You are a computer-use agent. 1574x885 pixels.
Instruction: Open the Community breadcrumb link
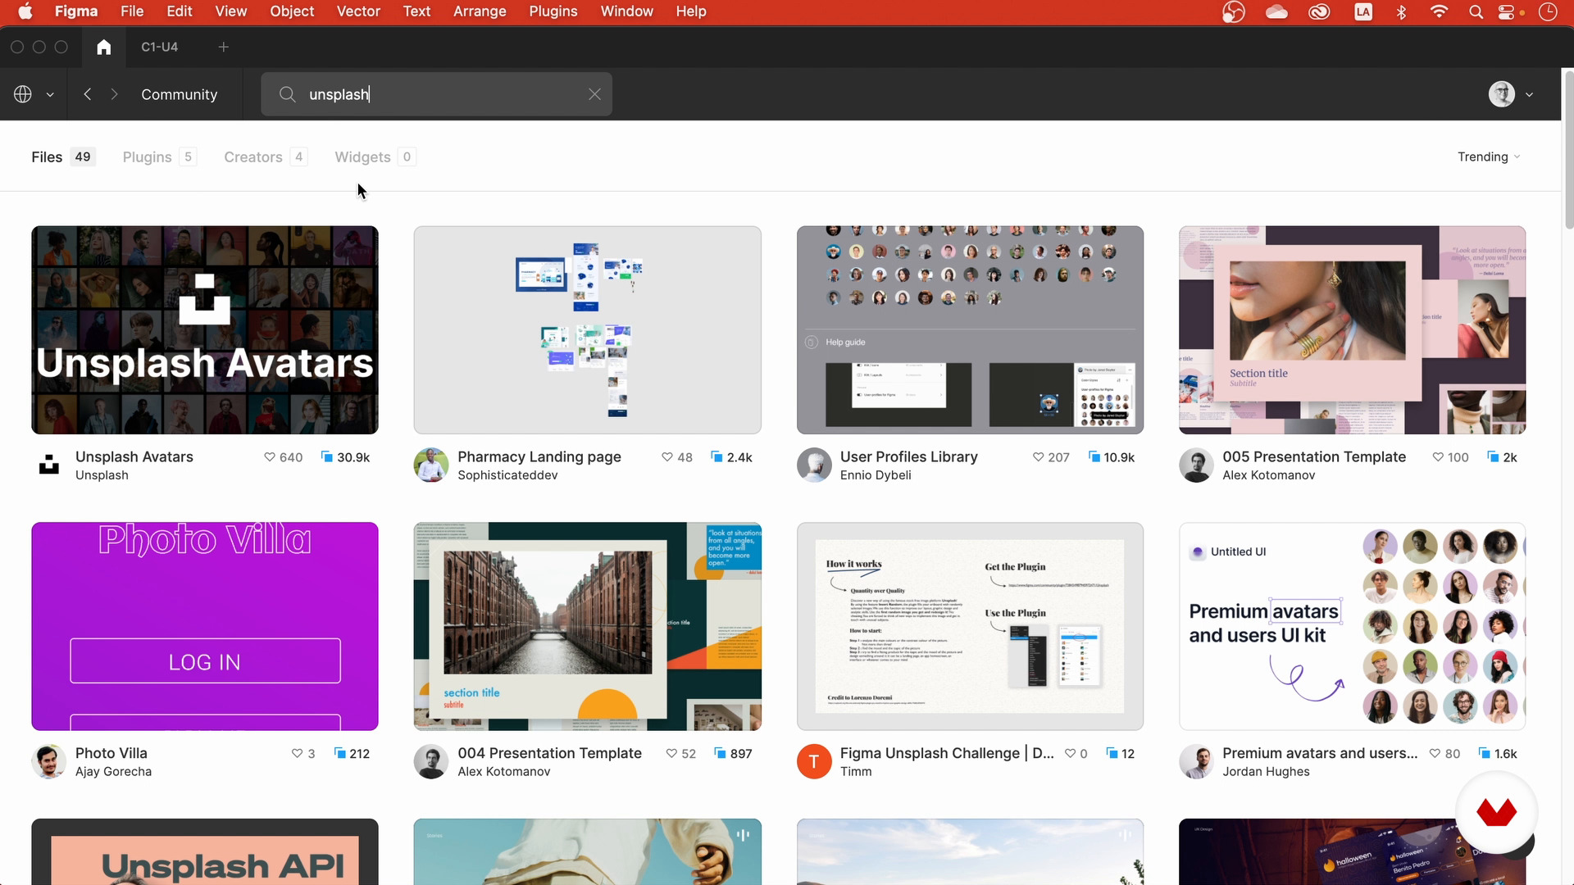pos(179,94)
